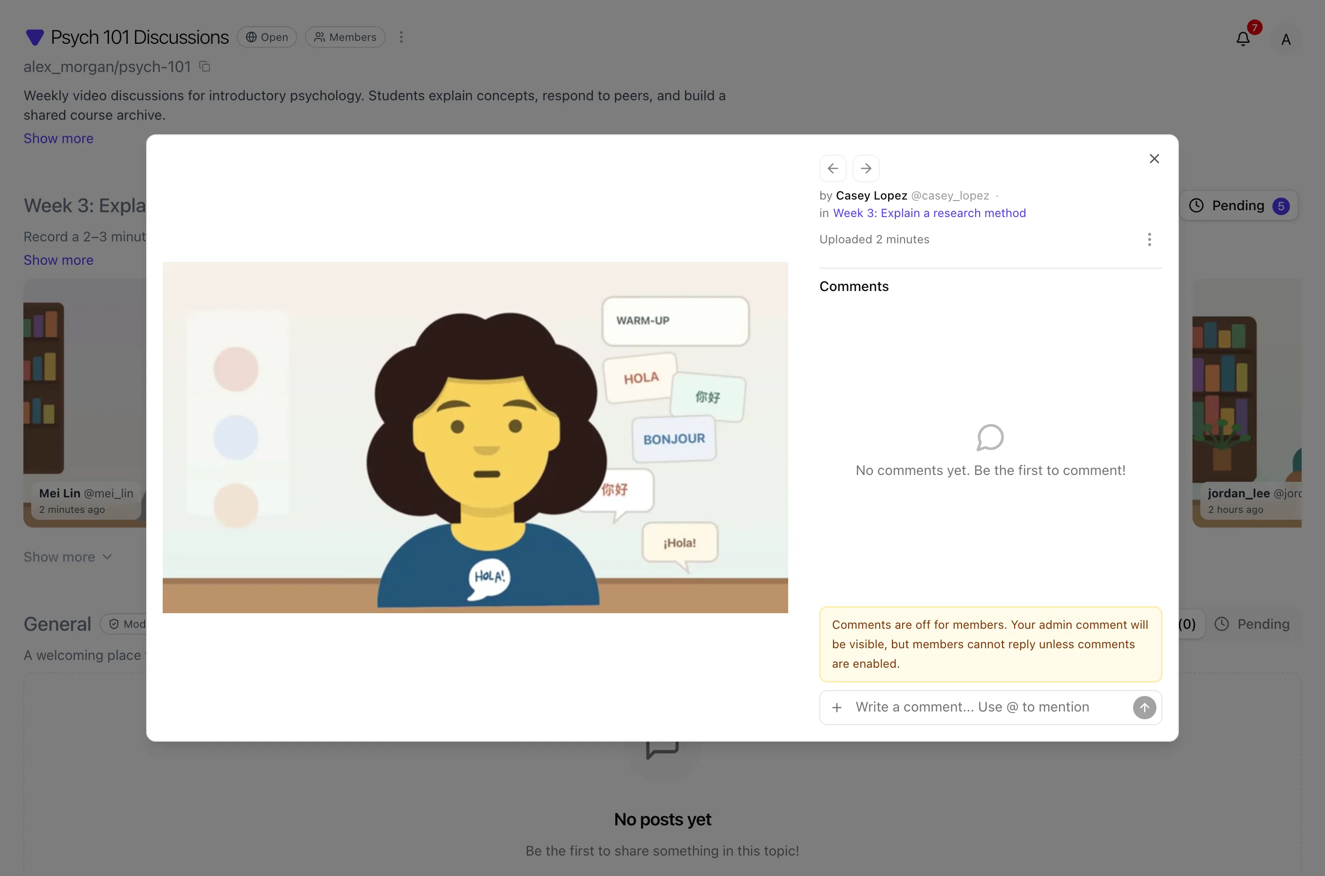Screen dimensions: 1325x876
Task: Click the @casey_lopez handle
Action: [950, 196]
